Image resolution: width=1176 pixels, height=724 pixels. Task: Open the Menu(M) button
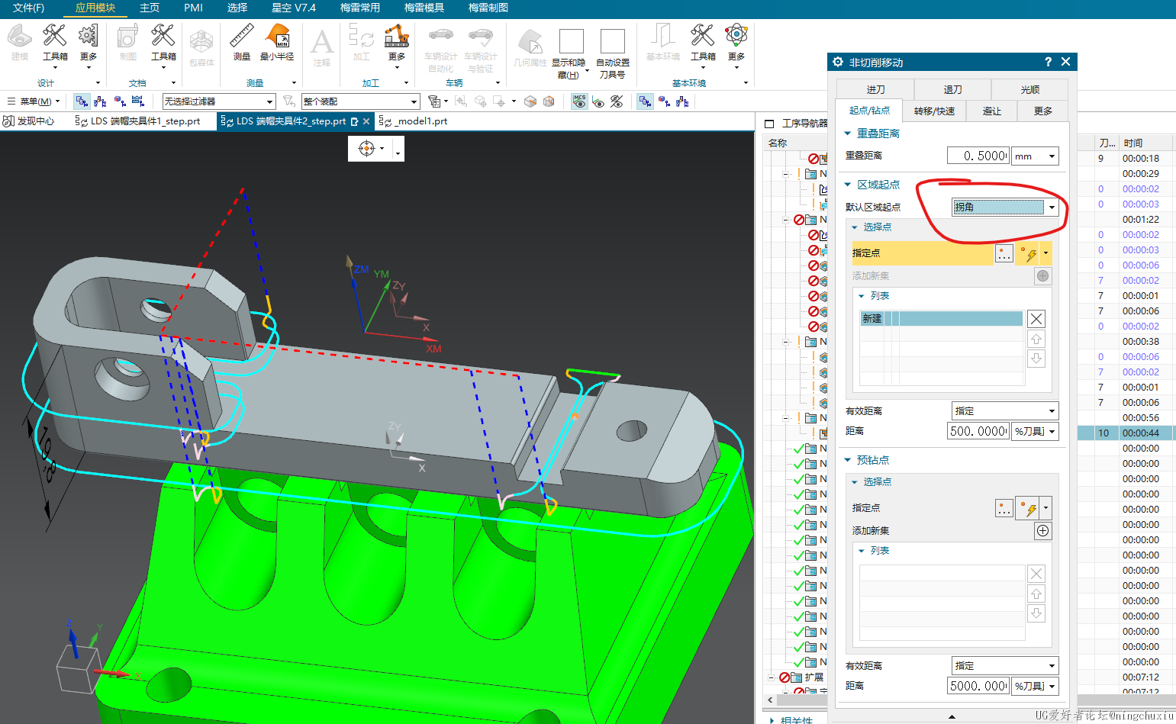tap(33, 101)
